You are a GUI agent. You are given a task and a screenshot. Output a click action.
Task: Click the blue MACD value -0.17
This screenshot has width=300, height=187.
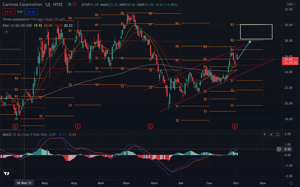coord(62,135)
